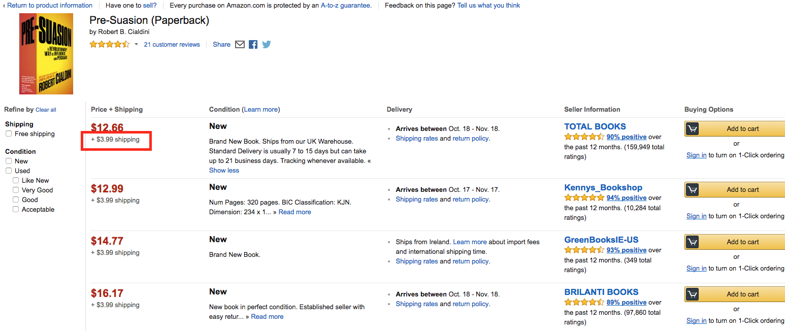Open the GreenBooksIE-US seller page
Viewport: 785px width, 331px height.
(x=601, y=240)
